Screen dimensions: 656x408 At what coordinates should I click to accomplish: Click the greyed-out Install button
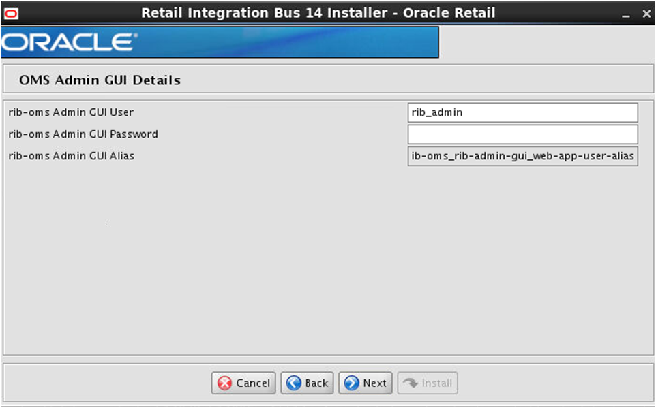[x=428, y=383]
